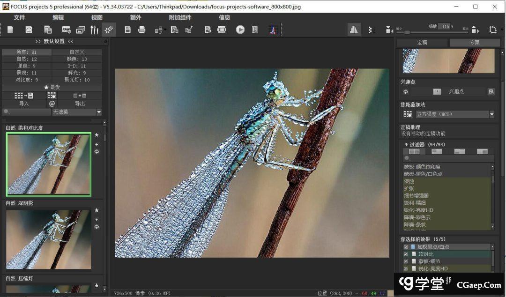Click the sliders adjustment icon in toolbar
The image size is (506, 297).
coord(94,30)
